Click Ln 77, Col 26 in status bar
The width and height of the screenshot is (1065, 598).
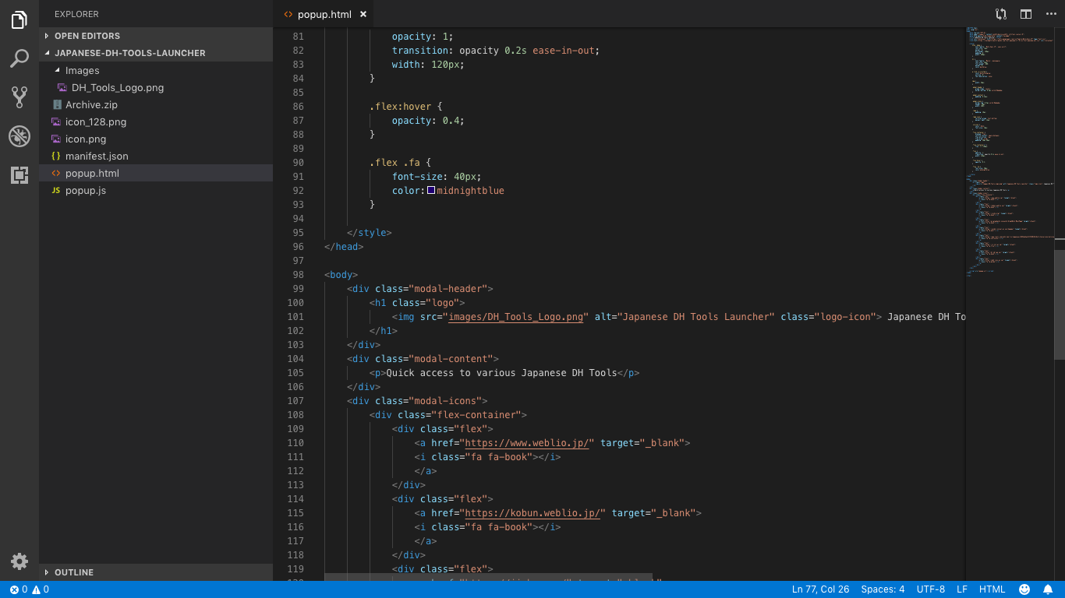tap(820, 589)
